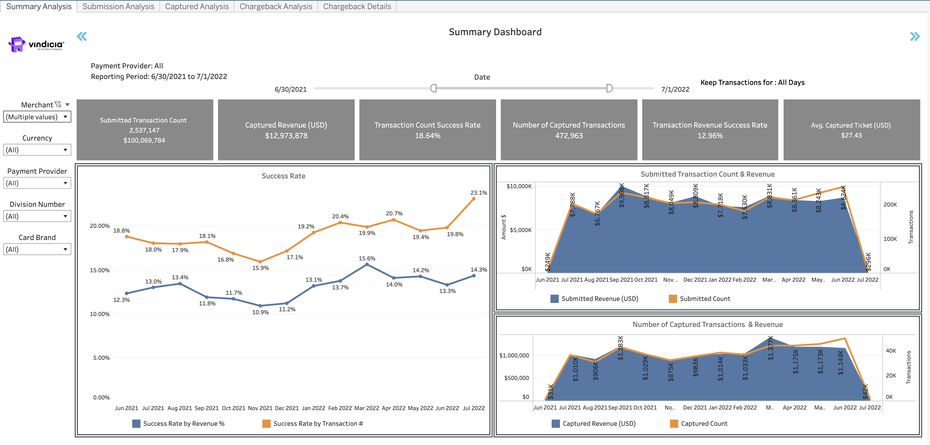This screenshot has height=445, width=930.
Task: Click the next page double-chevron icon
Action: (x=915, y=36)
